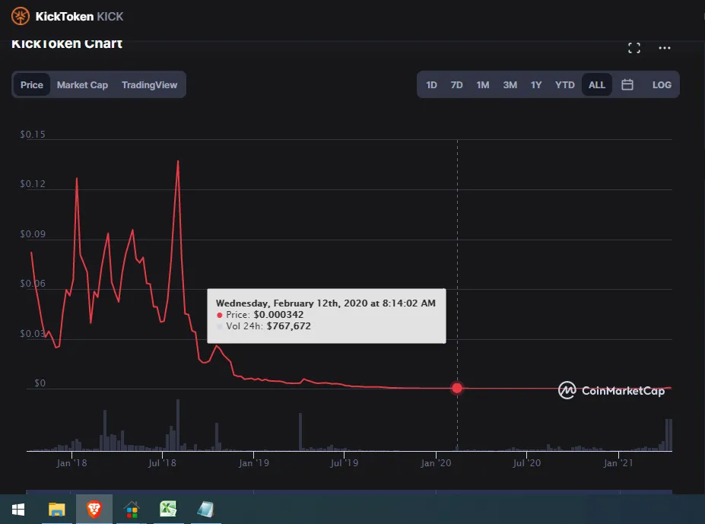Open the Windows Start menu
The height and width of the screenshot is (524, 705).
18,510
